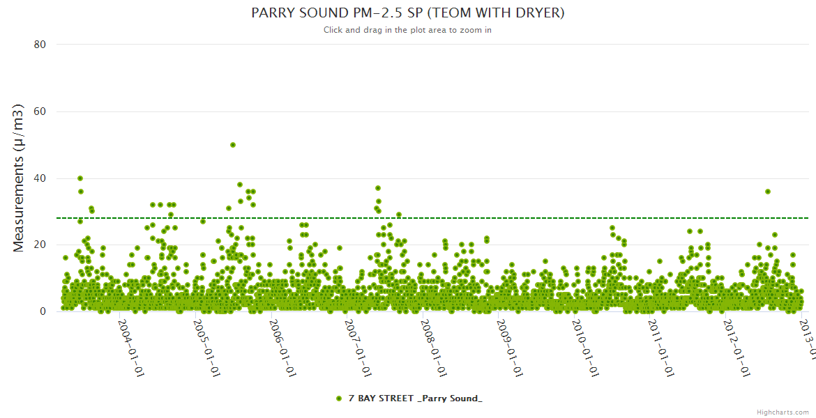Click the 2007 peak data point at 37
The height and width of the screenshot is (418, 816).
[378, 188]
